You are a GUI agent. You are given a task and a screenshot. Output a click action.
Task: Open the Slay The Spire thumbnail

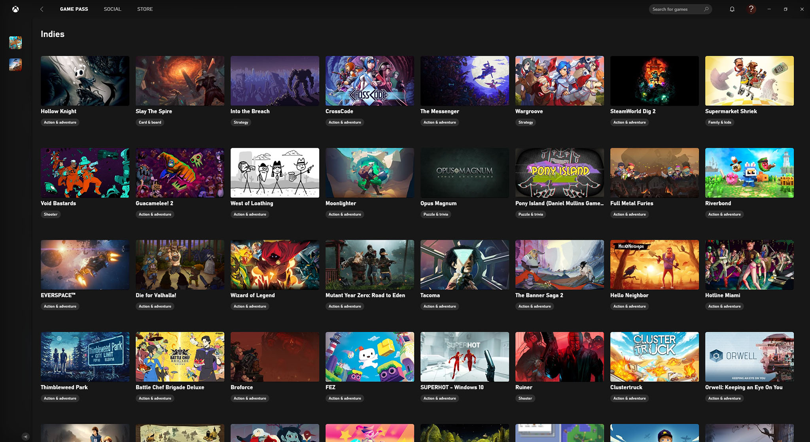click(x=180, y=81)
